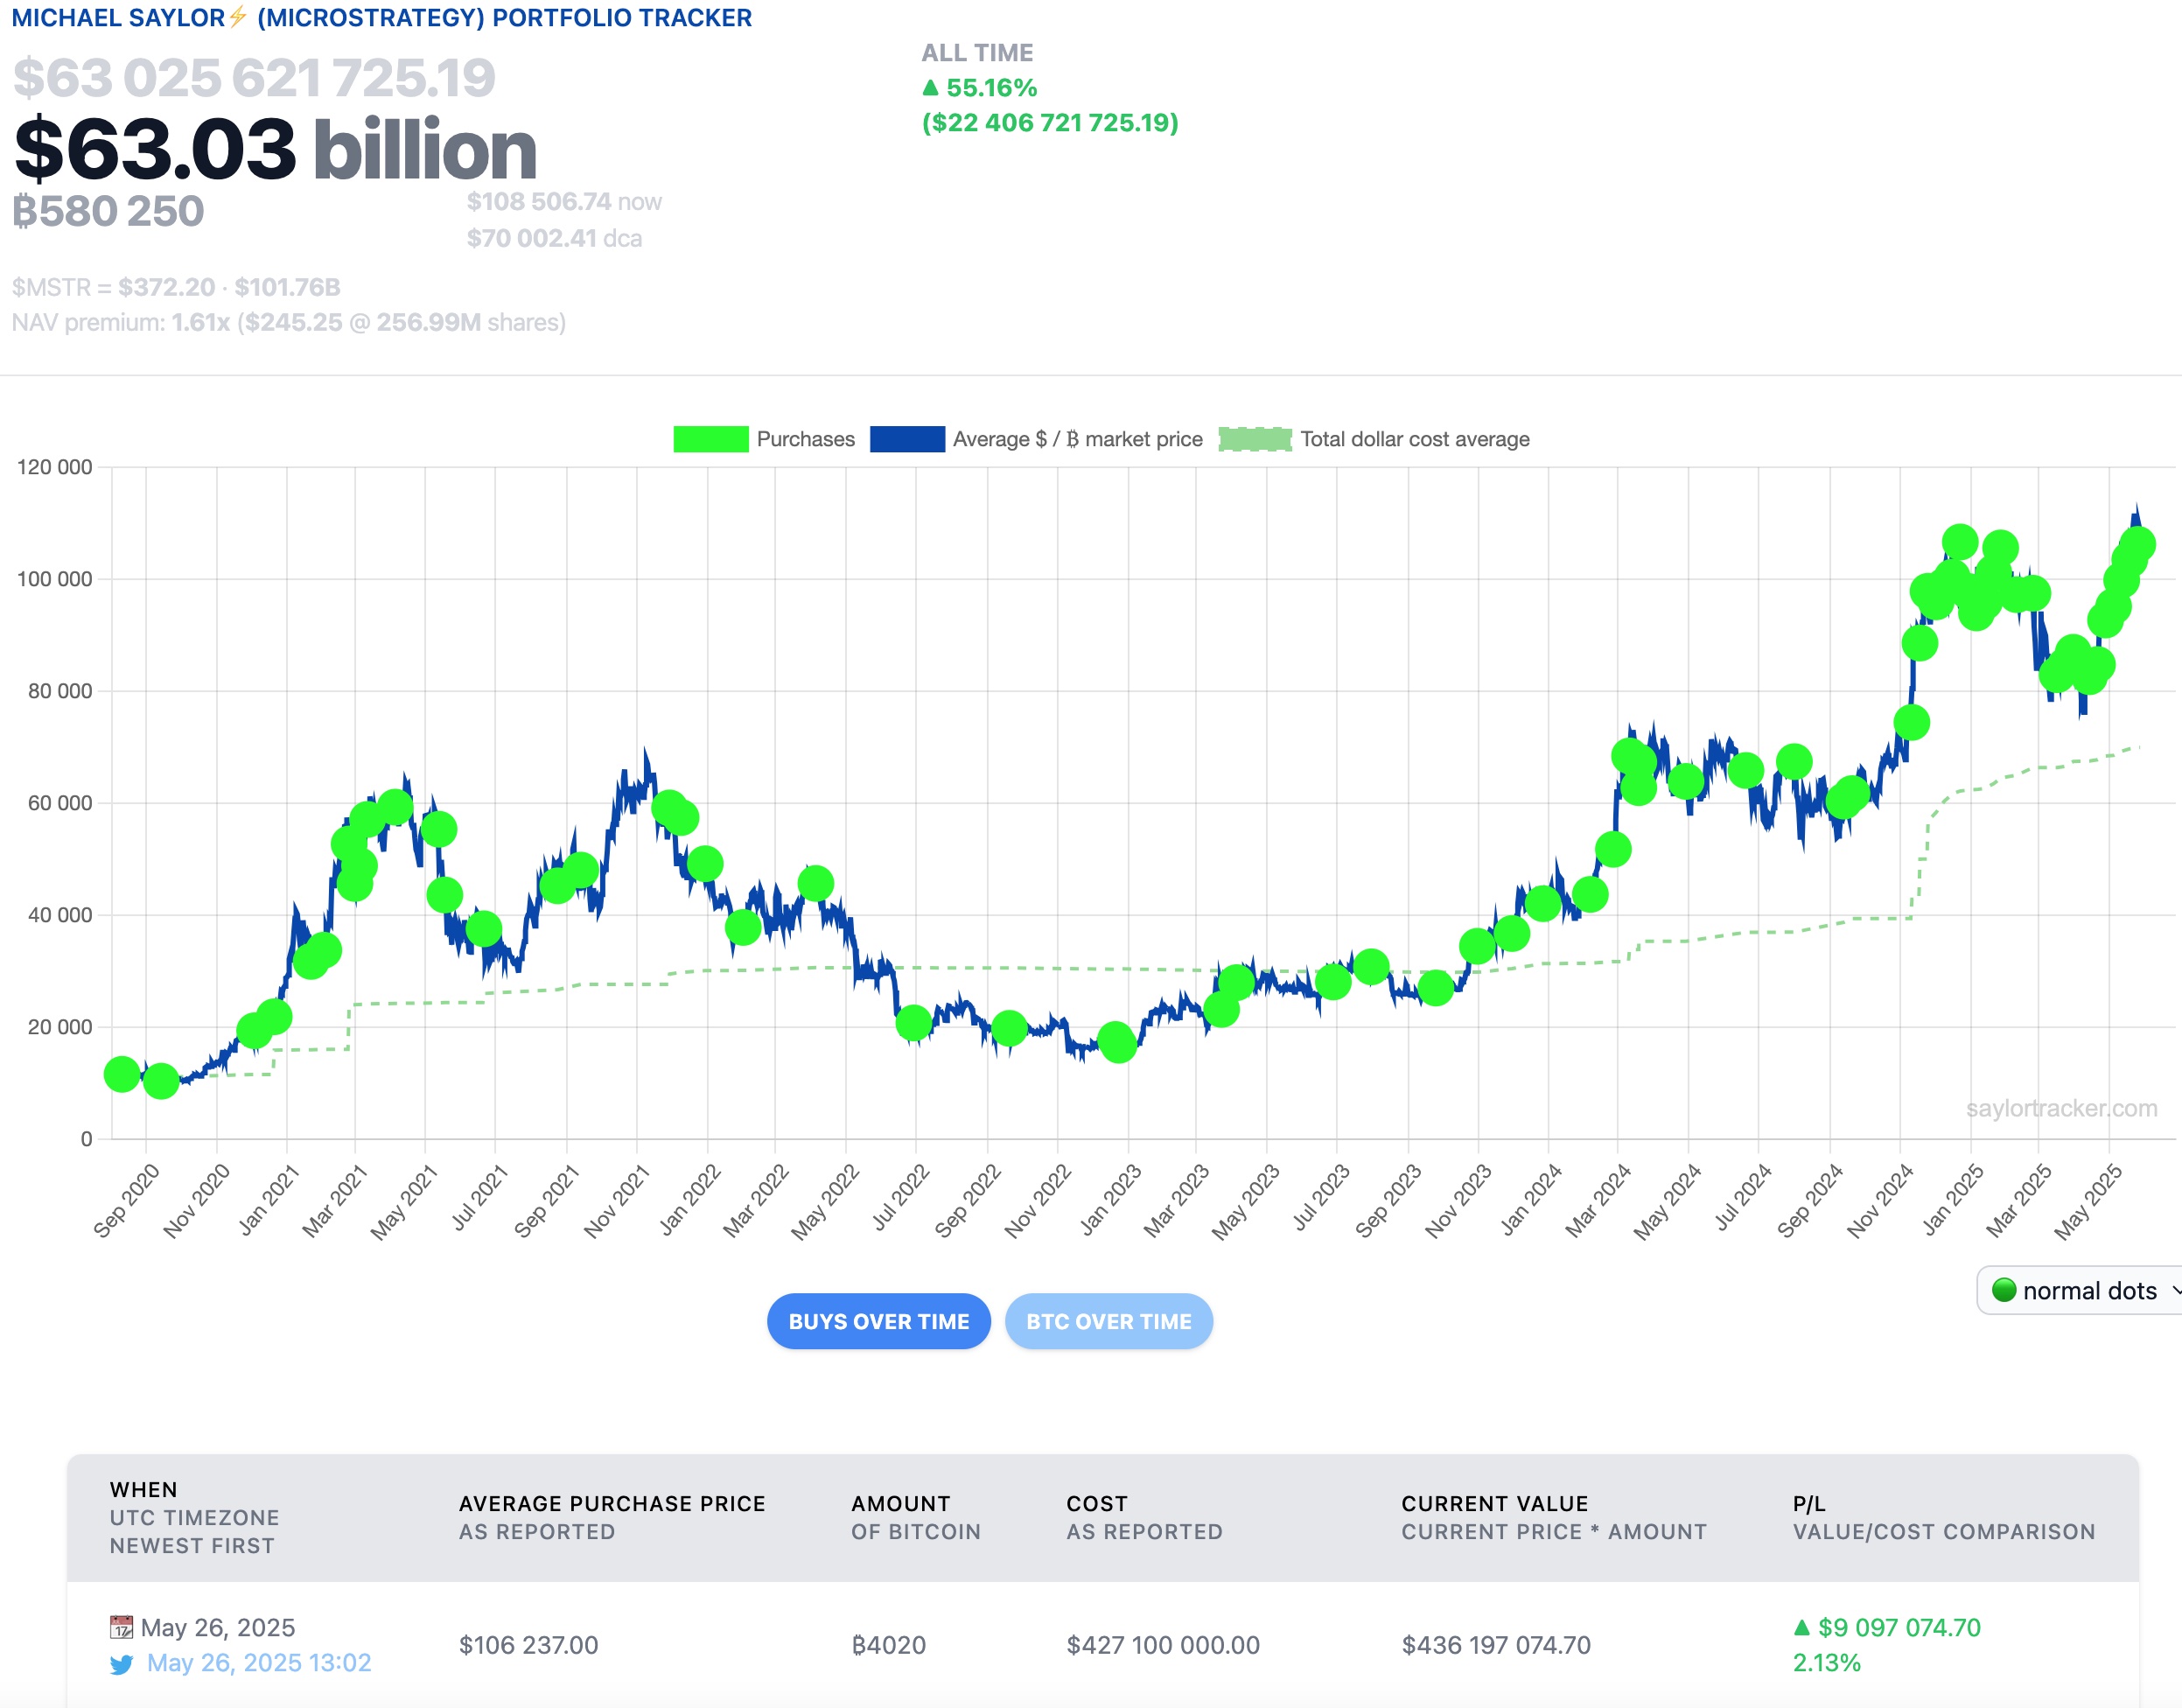Open the normal dots dropdown
This screenshot has height=1708, width=2182.
(x=2080, y=1290)
